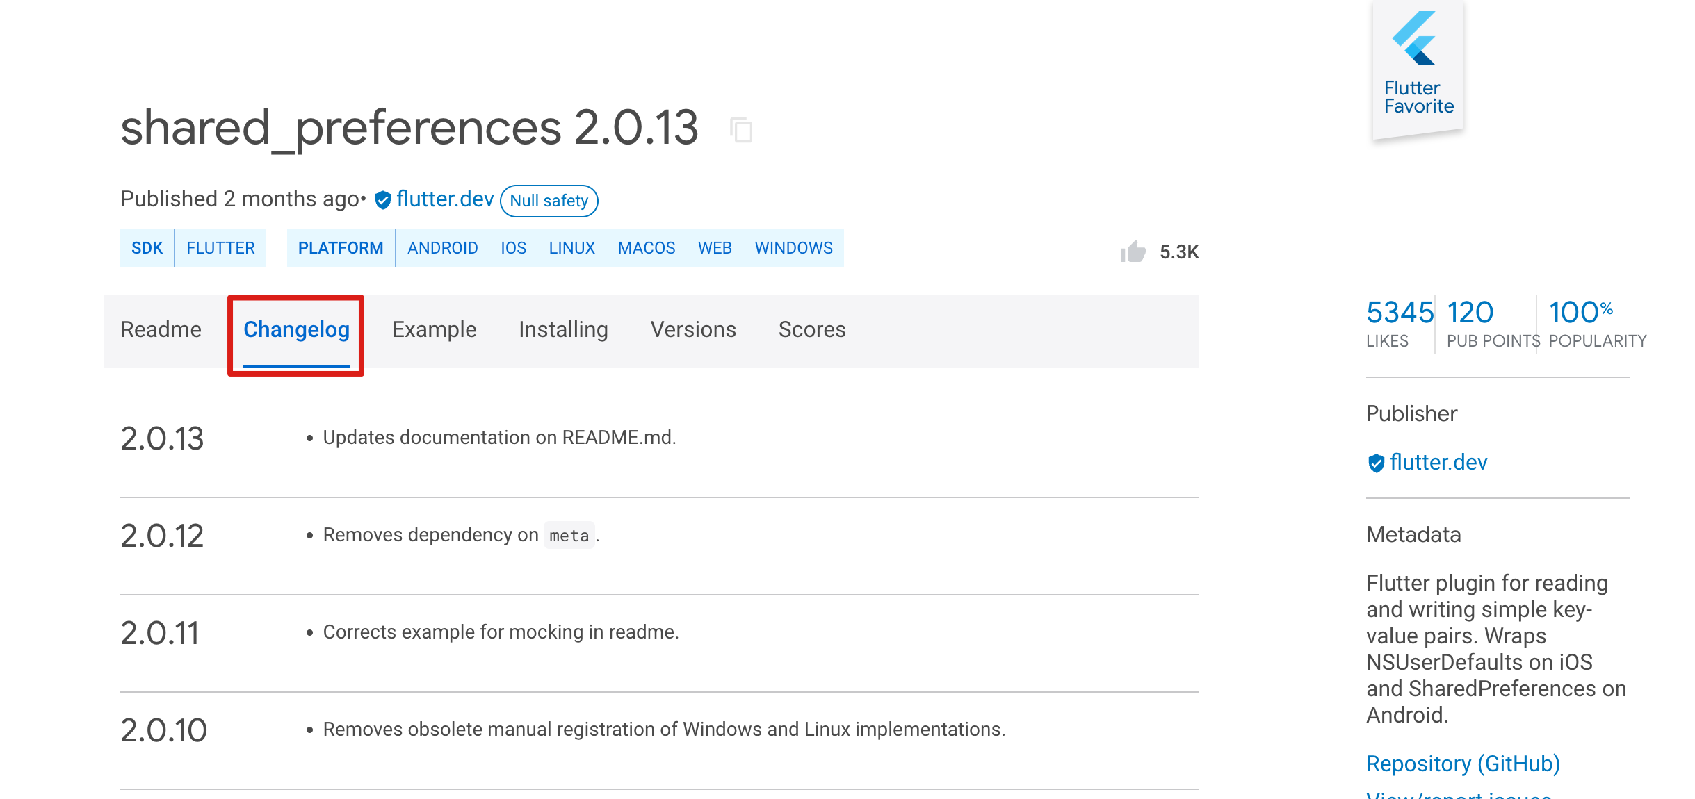This screenshot has width=1695, height=799.
Task: Open the Readme tab
Action: tap(161, 329)
